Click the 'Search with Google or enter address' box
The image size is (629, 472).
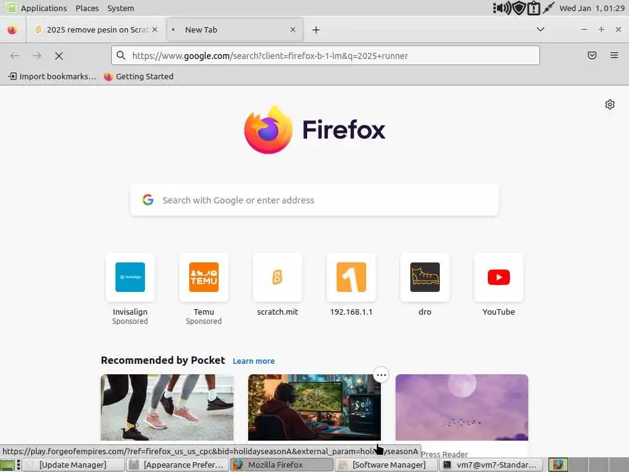tap(314, 200)
